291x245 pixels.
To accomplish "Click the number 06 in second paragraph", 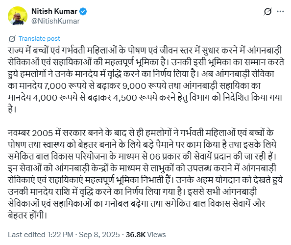I will coord(155,157).
